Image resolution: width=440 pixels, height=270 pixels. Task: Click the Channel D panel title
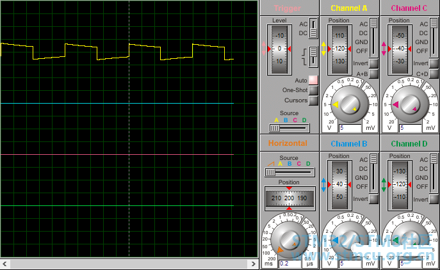coord(409,144)
